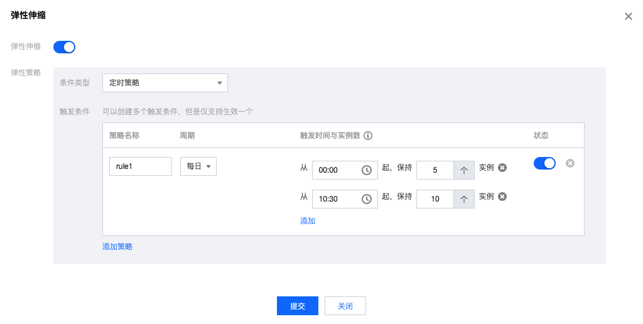The image size is (643, 324).
Task: Close the 弹性伸缩 dialog with the X
Action: coord(628,16)
